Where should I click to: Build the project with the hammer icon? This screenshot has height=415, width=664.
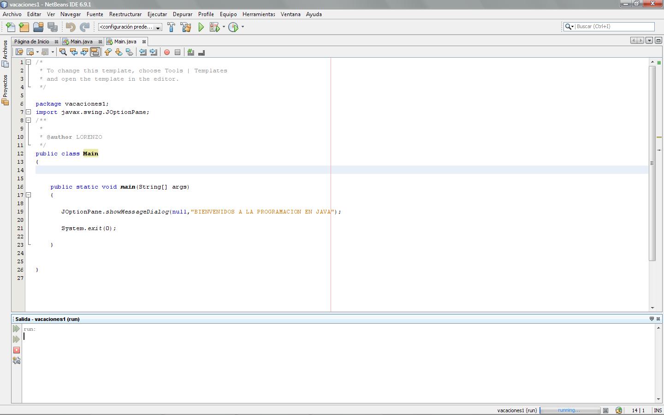(171, 27)
